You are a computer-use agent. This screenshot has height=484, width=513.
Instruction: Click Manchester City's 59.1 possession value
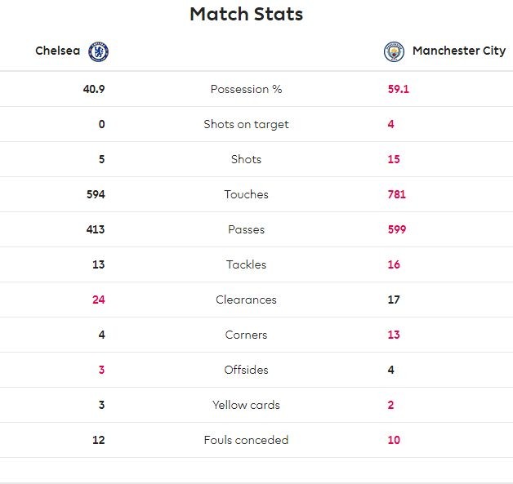(398, 89)
